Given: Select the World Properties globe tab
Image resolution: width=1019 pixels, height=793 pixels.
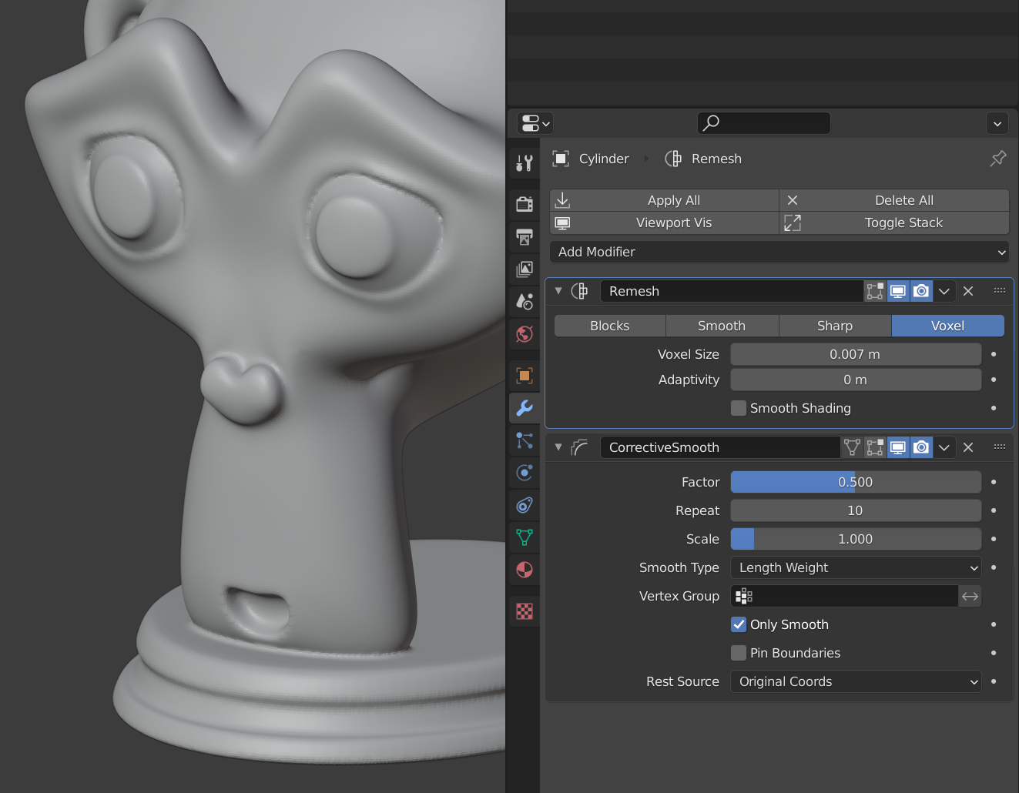Looking at the screenshot, I should tap(525, 334).
